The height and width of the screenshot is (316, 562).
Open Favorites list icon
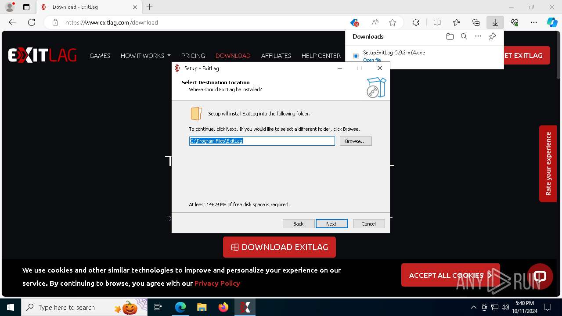pos(457,22)
